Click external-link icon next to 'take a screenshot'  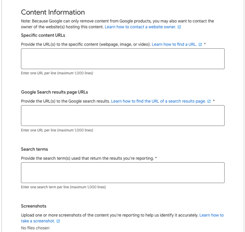[x=58, y=221]
